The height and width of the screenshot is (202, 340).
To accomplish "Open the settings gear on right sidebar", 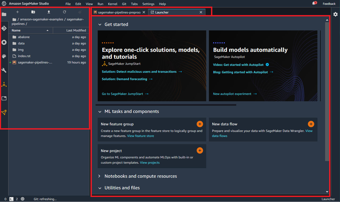I will 335,14.
